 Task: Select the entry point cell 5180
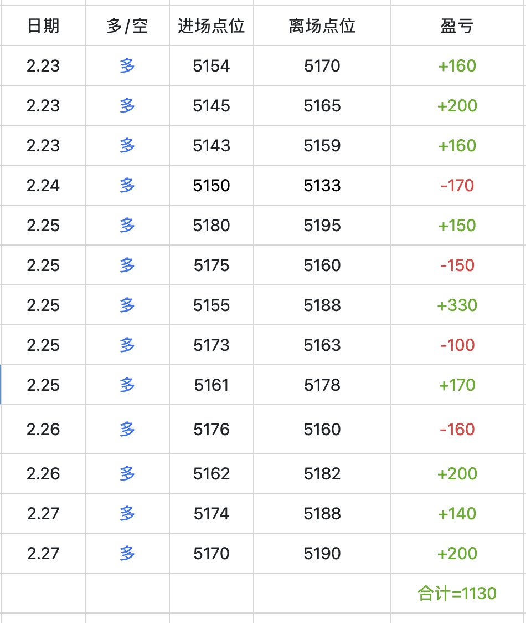(x=212, y=226)
